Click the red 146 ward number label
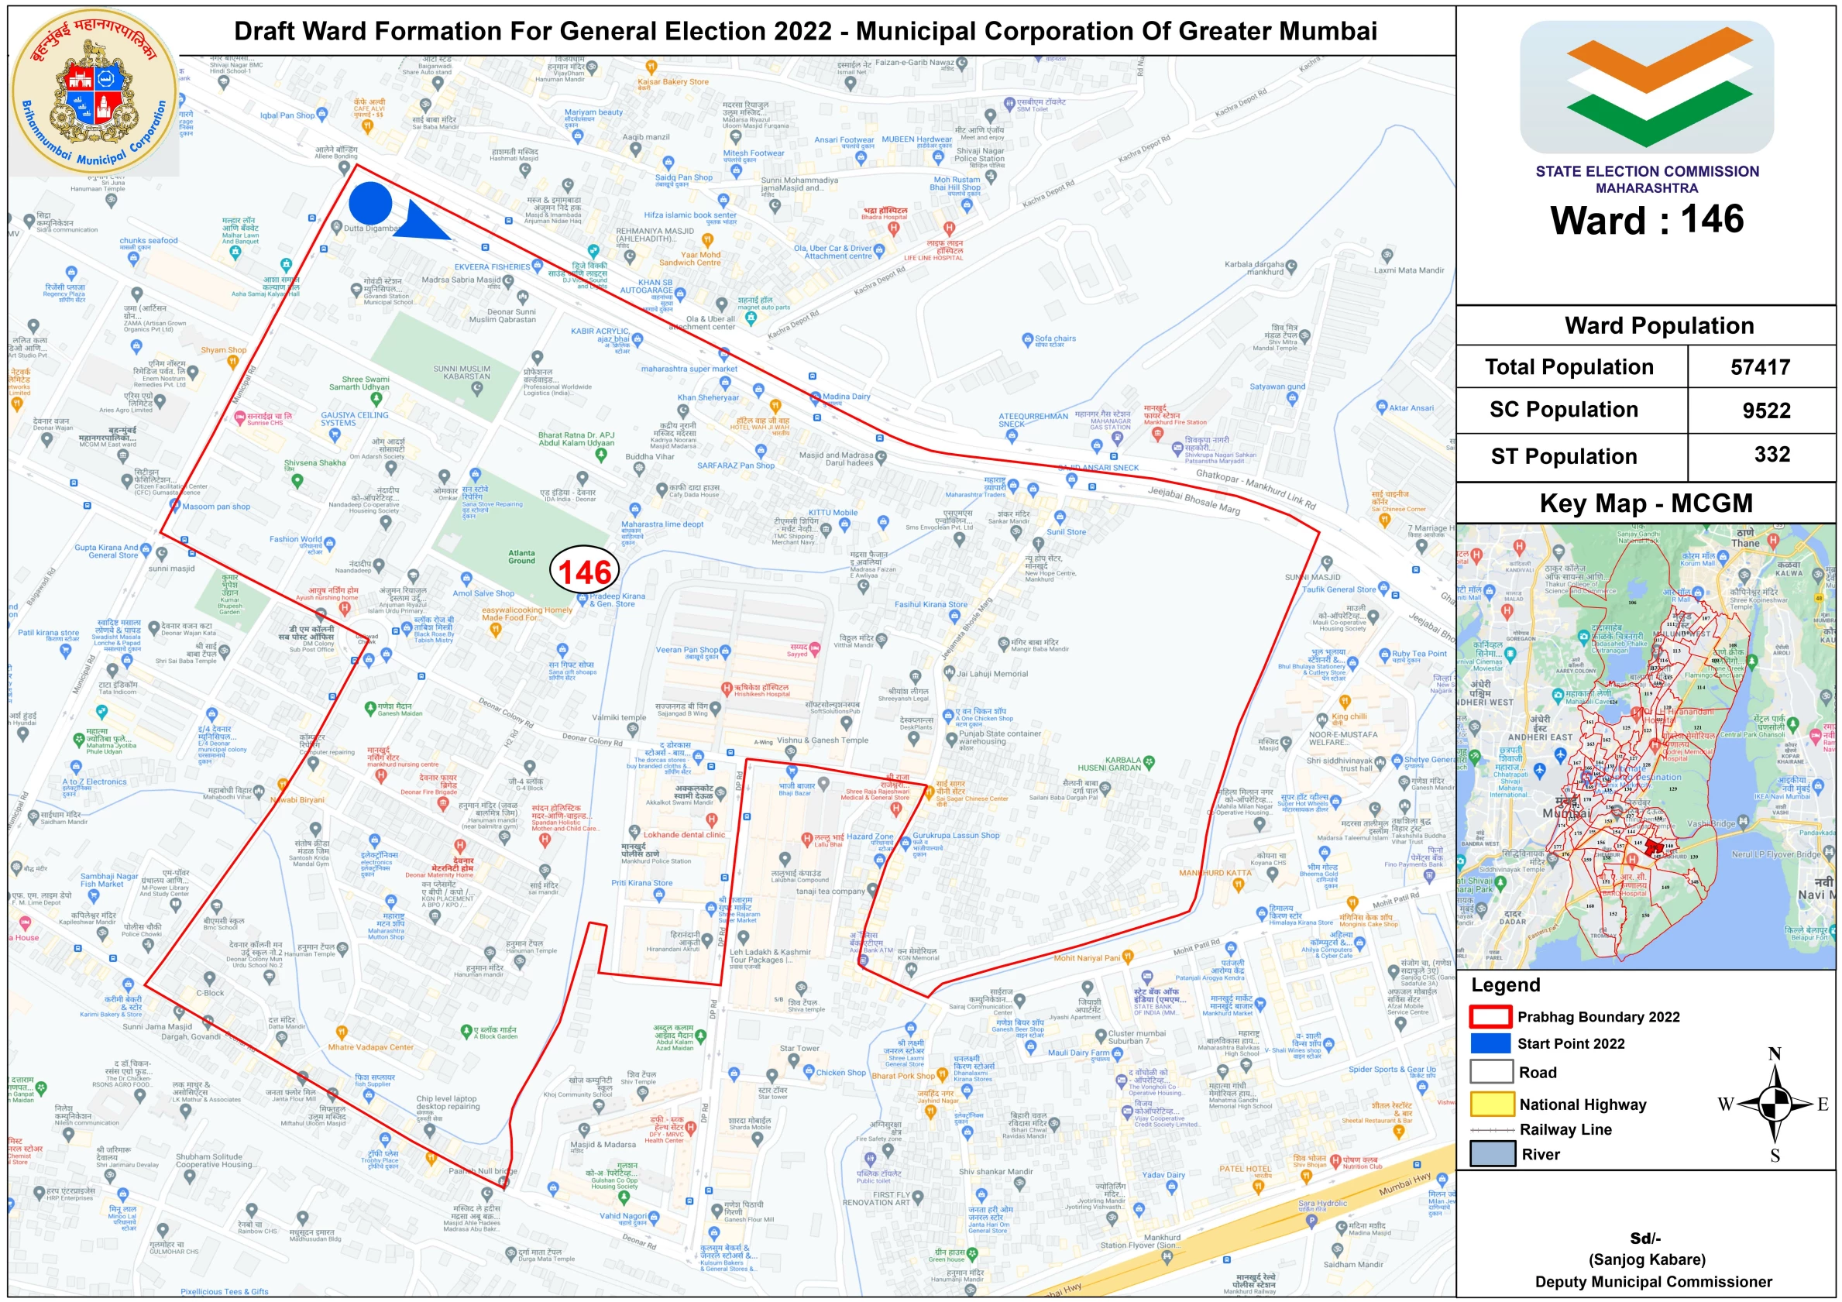Image resolution: width=1842 pixels, height=1302 pixels. (585, 572)
